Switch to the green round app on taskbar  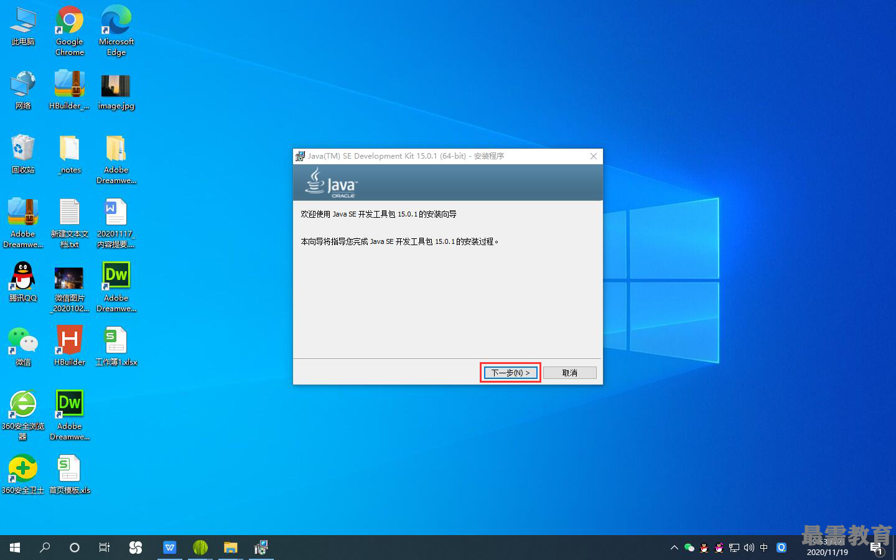pos(200,548)
